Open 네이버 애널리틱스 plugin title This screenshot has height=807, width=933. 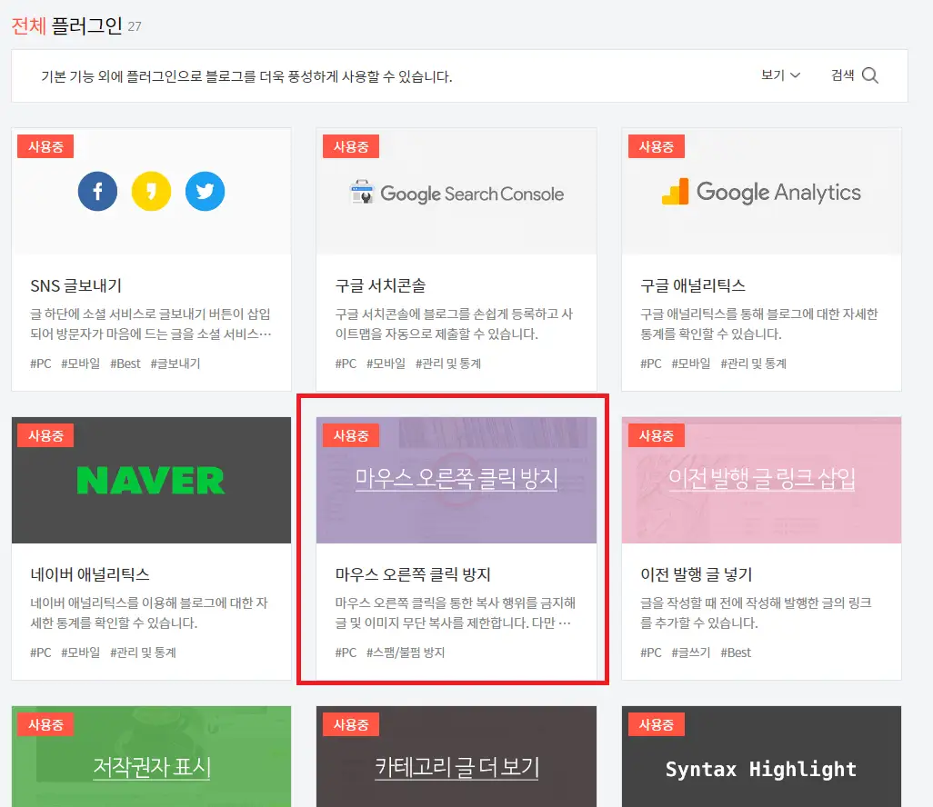(x=90, y=574)
